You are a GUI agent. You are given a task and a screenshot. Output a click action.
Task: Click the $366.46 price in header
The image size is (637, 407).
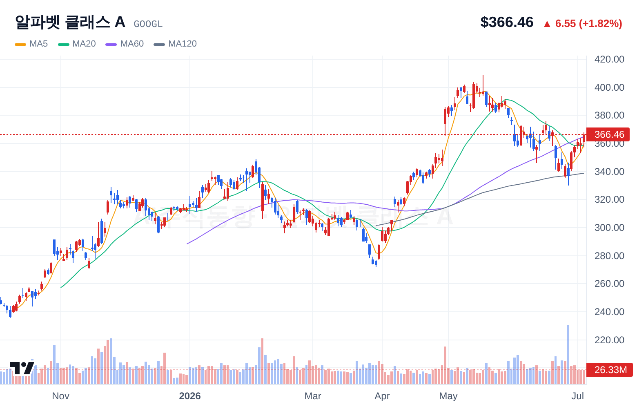pos(507,22)
